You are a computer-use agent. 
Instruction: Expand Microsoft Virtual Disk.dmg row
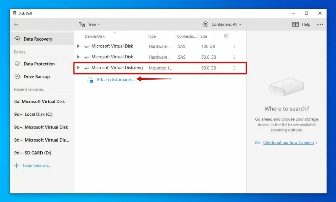(78, 68)
